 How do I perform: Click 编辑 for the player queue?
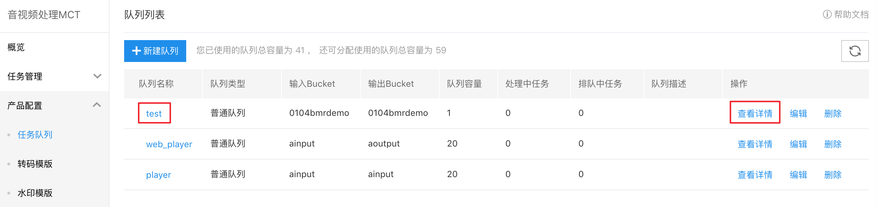[798, 175]
